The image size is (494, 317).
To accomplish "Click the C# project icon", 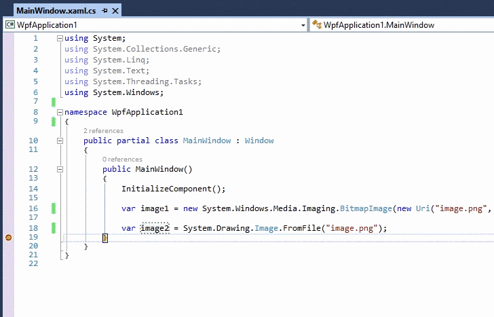I will pos(10,24).
